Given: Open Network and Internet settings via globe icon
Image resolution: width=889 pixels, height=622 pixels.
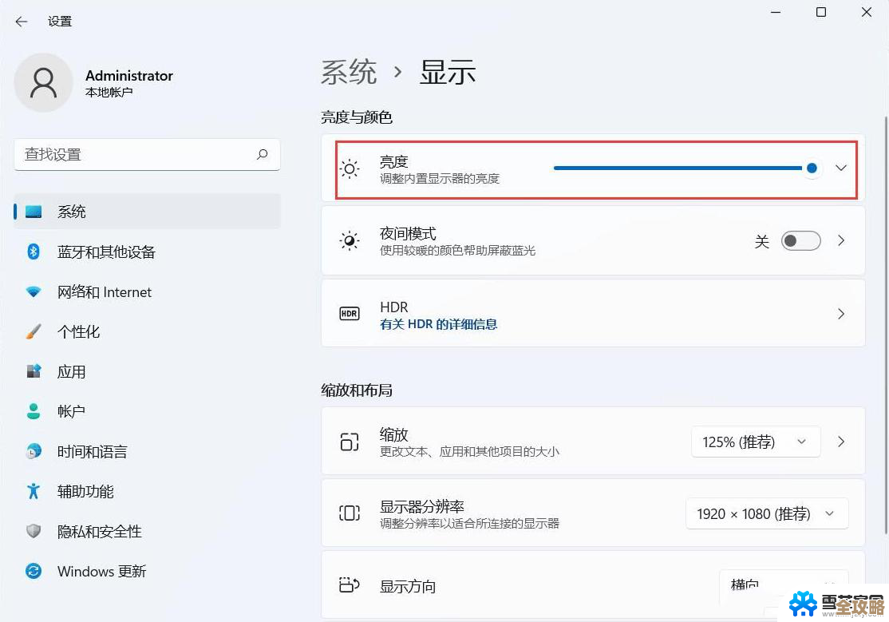Looking at the screenshot, I should point(33,291).
